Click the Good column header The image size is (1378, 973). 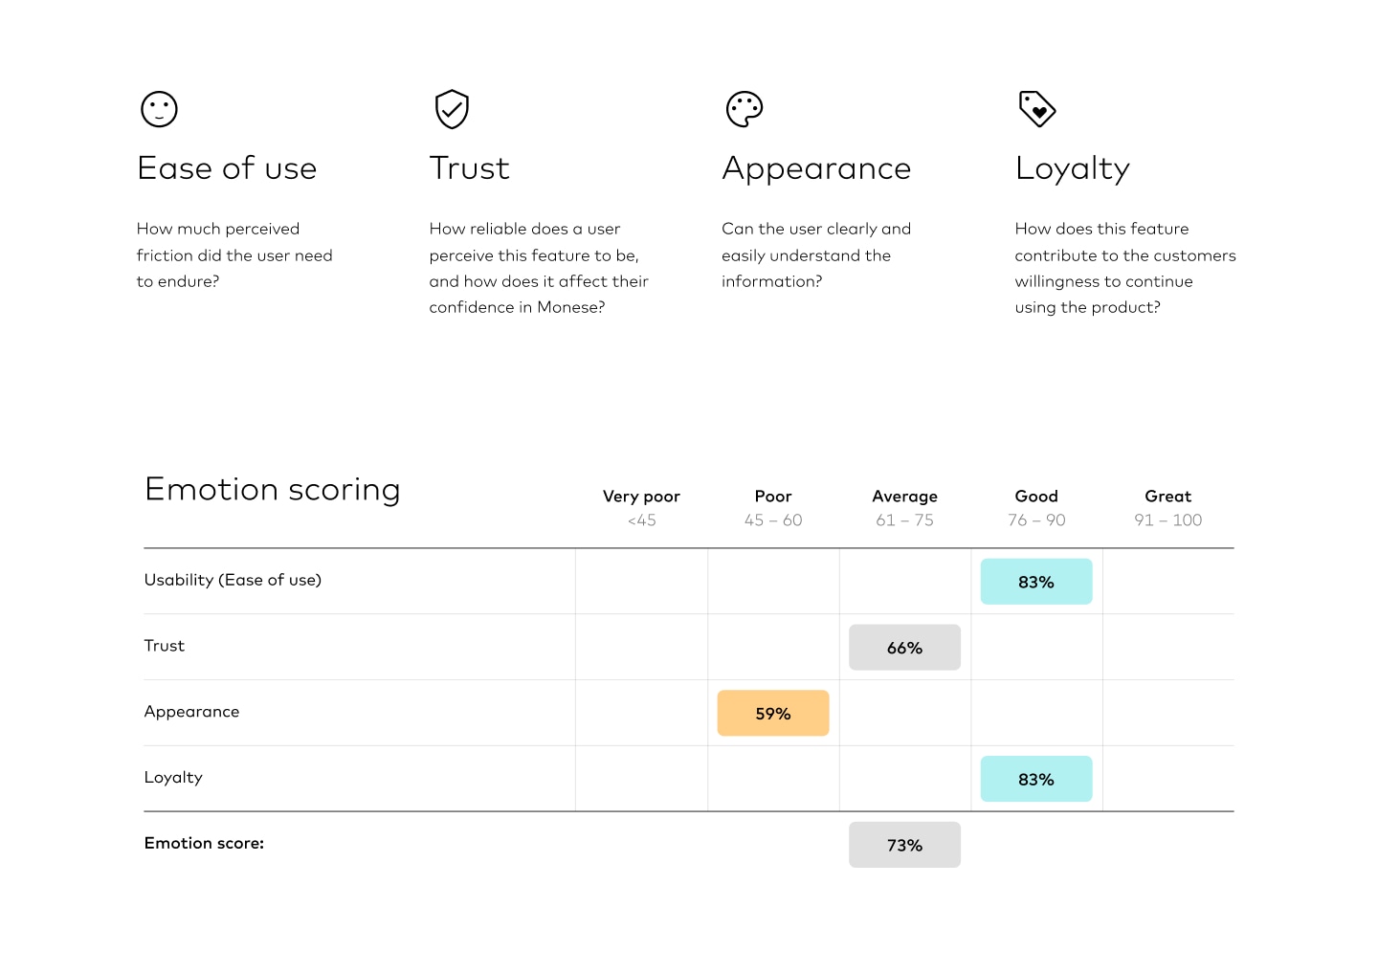coord(1036,497)
